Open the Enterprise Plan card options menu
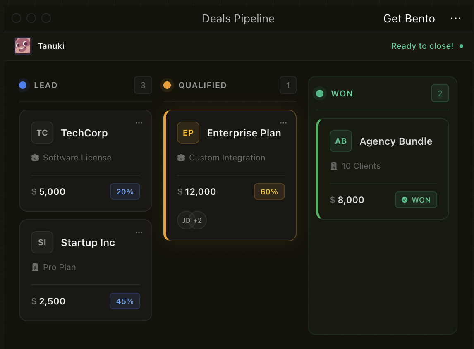The height and width of the screenshot is (349, 474). point(283,123)
